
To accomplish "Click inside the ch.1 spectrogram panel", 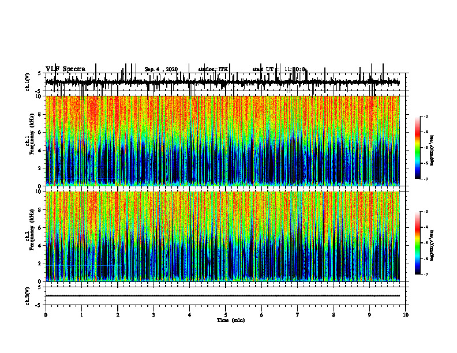I will point(223,141).
